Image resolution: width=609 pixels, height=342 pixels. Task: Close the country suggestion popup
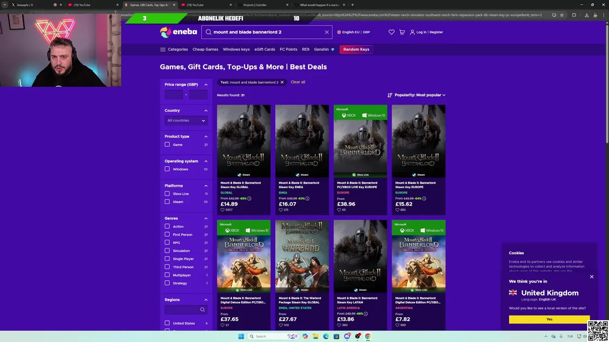pos(591,276)
